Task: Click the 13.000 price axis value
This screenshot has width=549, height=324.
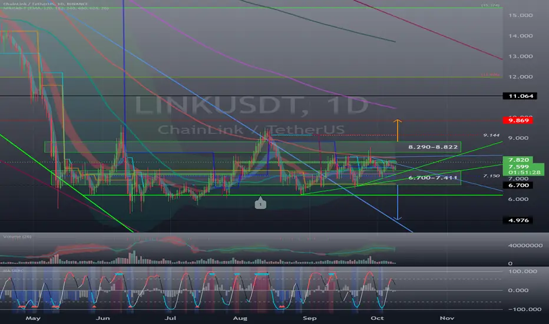Action: pyautogui.click(x=520, y=57)
